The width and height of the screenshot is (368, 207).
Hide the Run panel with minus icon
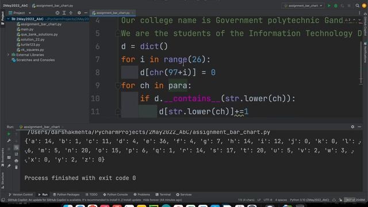coord(359,126)
